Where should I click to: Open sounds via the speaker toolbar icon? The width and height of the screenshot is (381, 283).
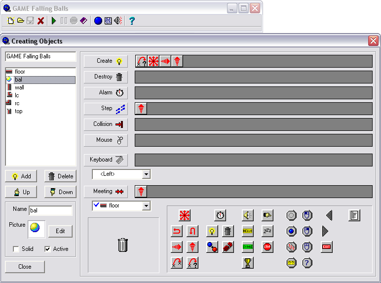click(118, 21)
